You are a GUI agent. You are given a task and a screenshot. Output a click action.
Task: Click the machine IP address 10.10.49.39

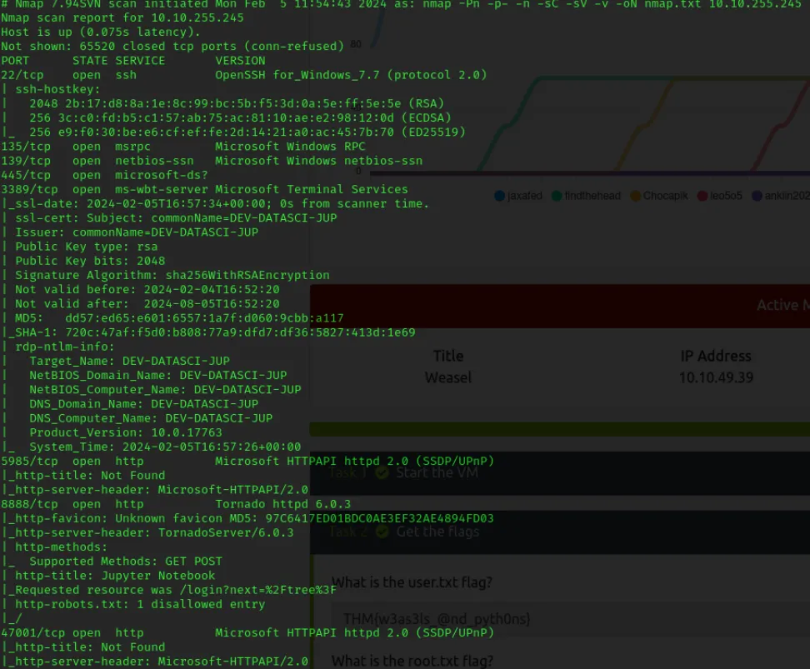715,377
